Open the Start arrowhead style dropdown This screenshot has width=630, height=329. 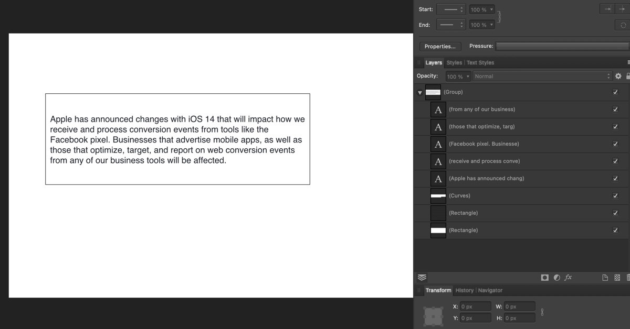coord(451,9)
